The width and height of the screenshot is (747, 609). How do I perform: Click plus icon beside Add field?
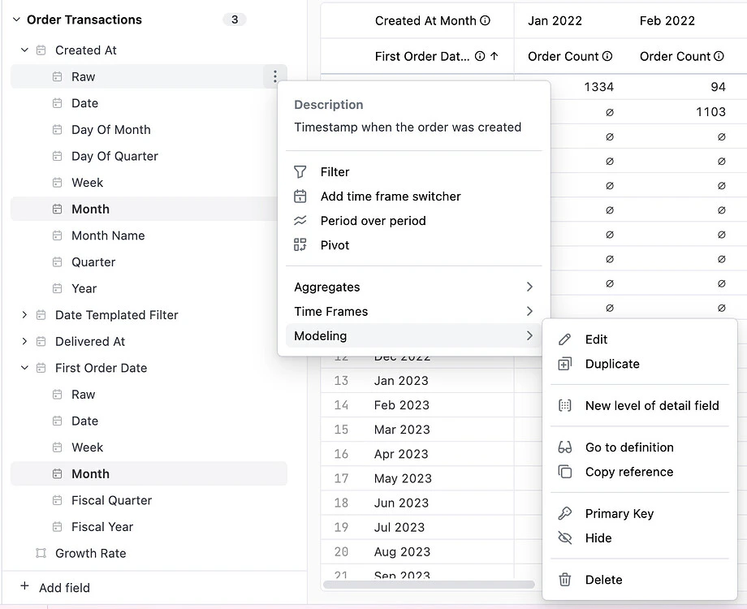[25, 586]
